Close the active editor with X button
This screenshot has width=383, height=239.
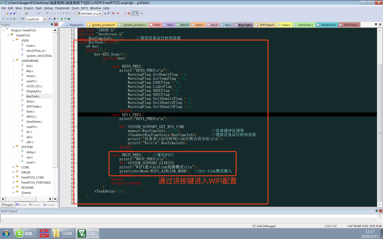tap(380, 24)
